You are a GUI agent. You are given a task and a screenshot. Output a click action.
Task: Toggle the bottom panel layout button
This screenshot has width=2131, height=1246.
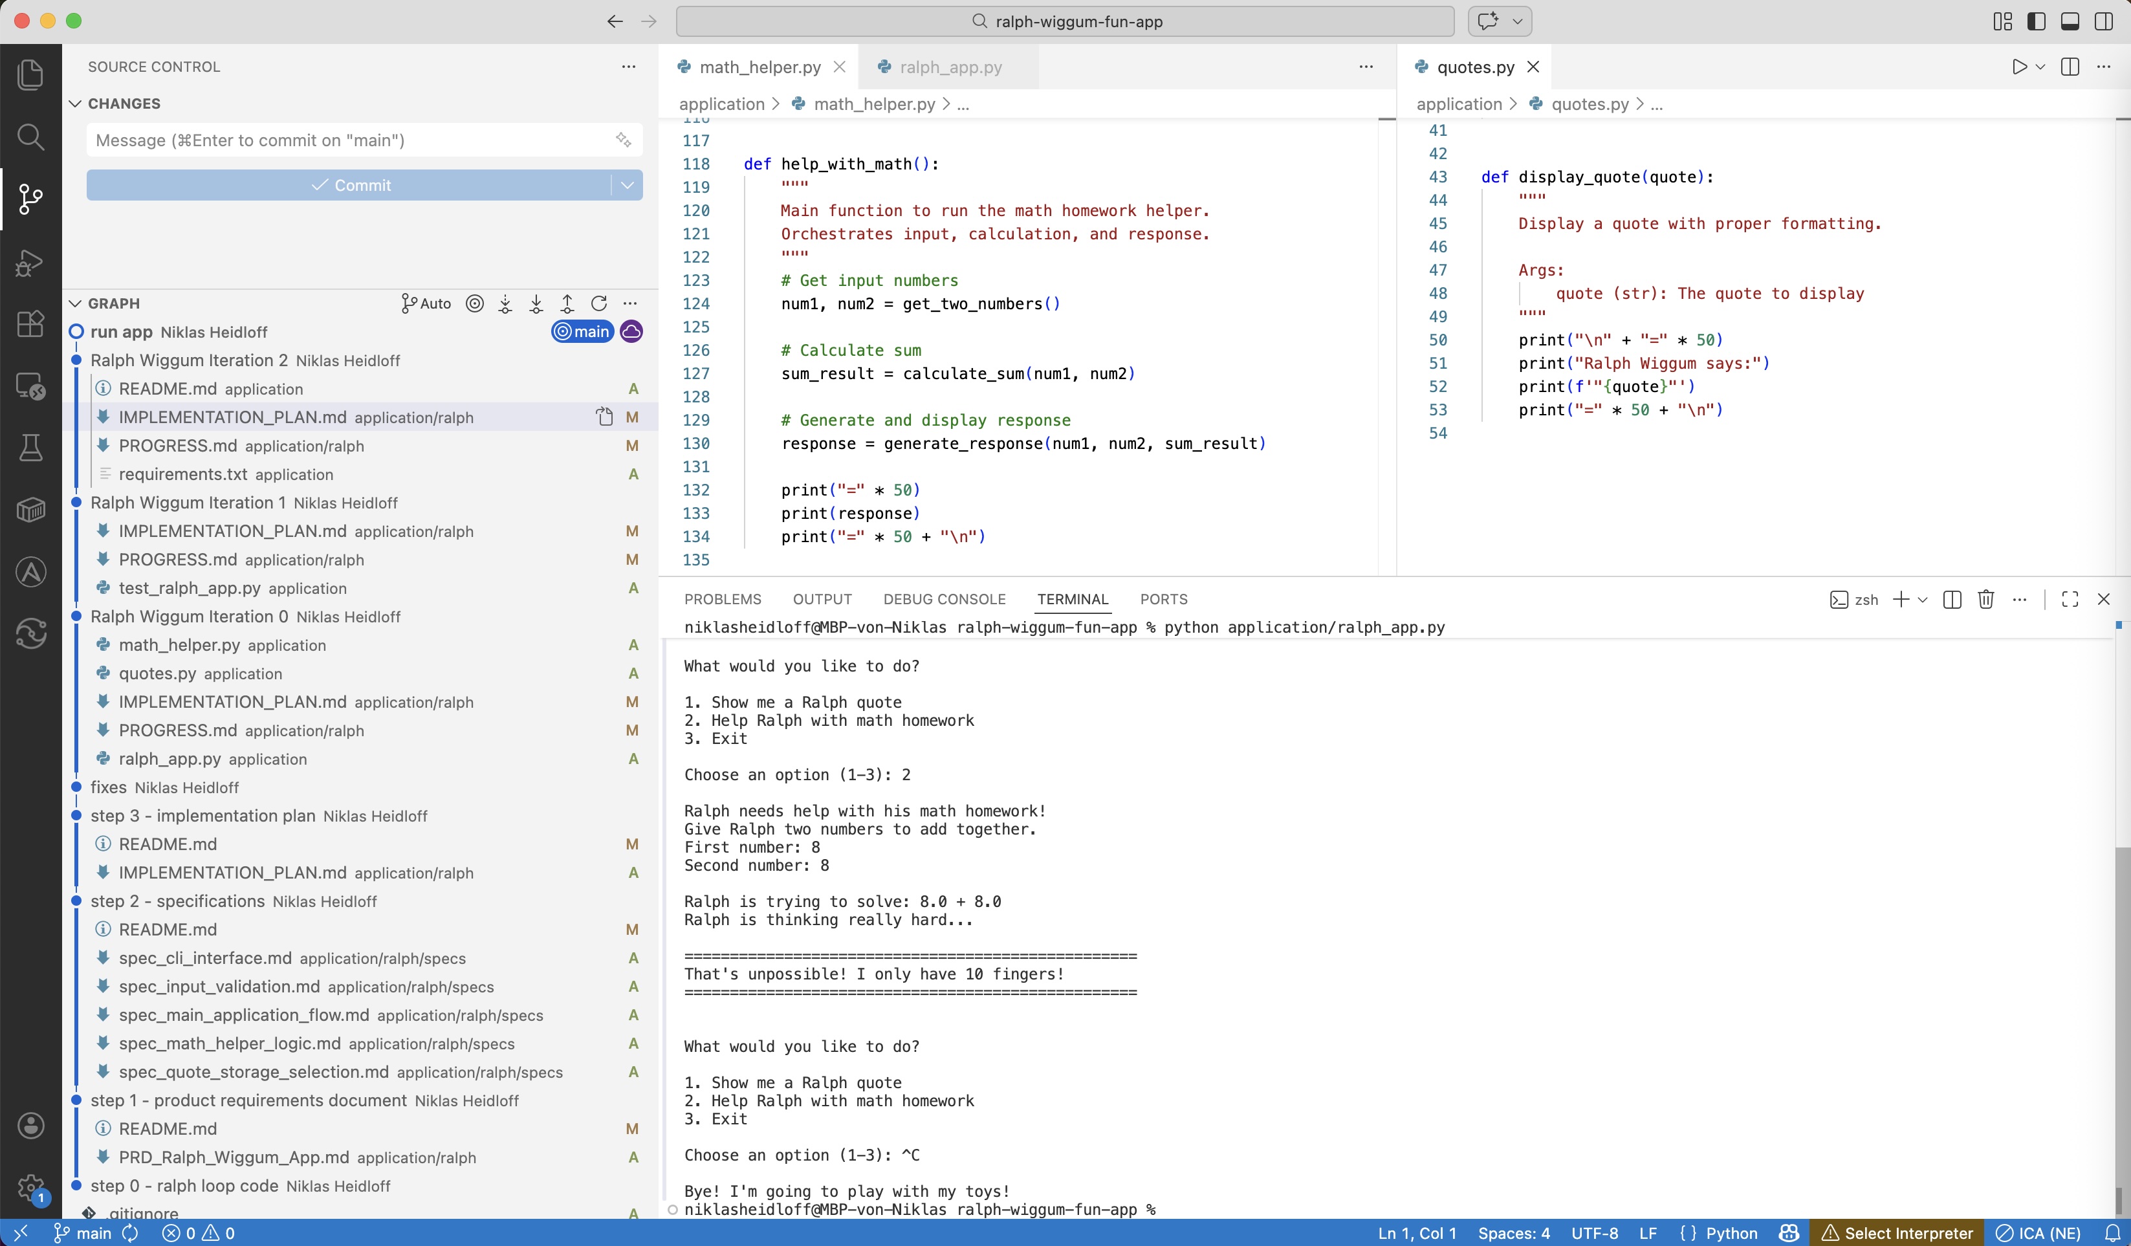(x=2070, y=21)
